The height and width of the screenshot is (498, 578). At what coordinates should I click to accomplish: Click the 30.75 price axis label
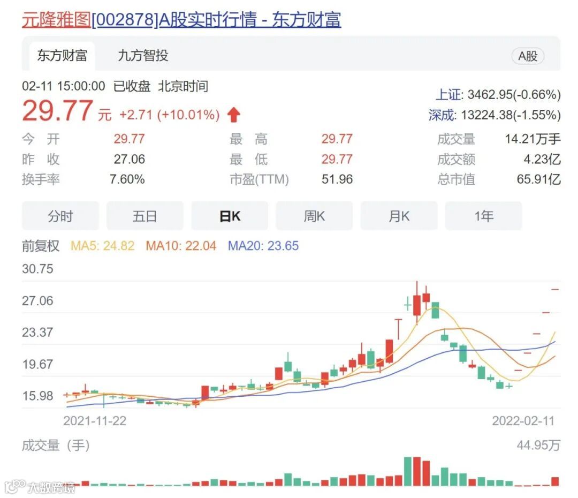tap(37, 269)
